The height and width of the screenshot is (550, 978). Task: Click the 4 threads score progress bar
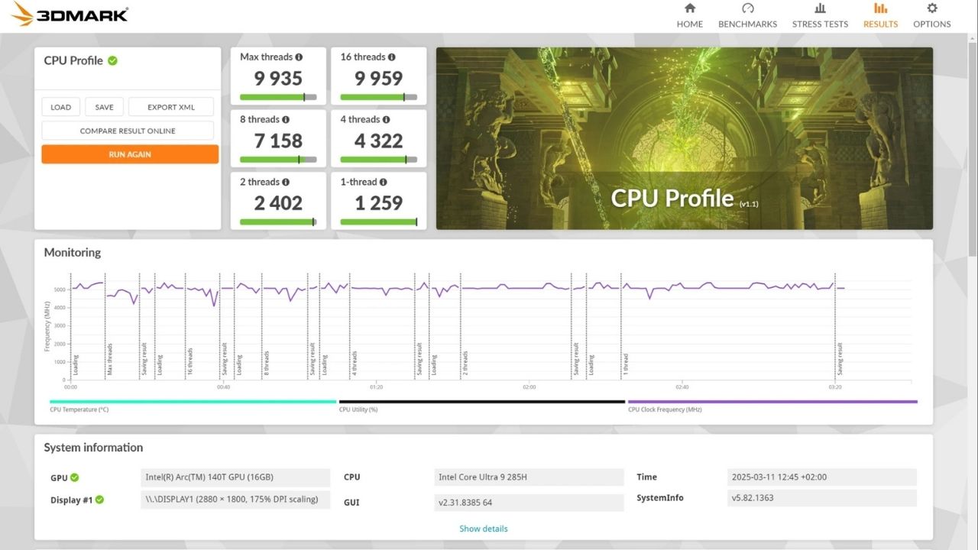[378, 160]
